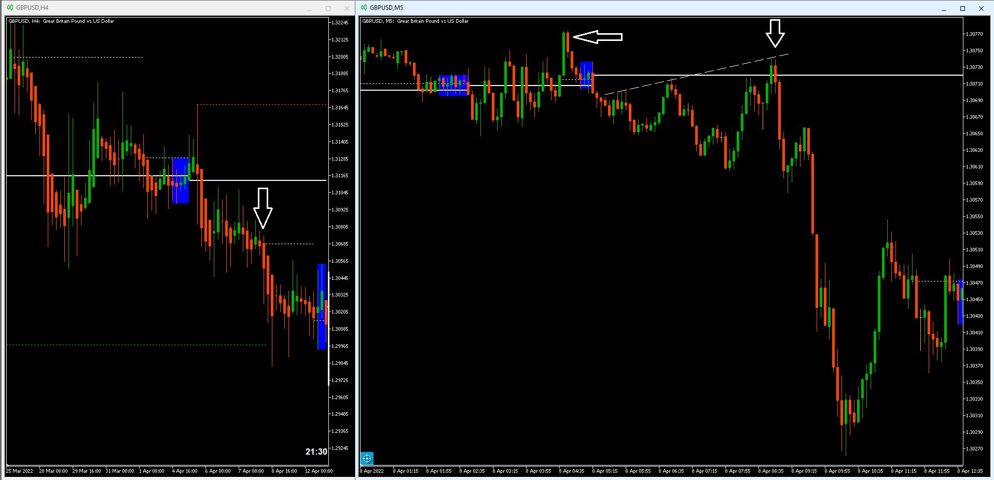The height and width of the screenshot is (480, 994).
Task: Click the H4 chart header 'Great Britain Pound vs US Dollar'
Action: point(78,21)
